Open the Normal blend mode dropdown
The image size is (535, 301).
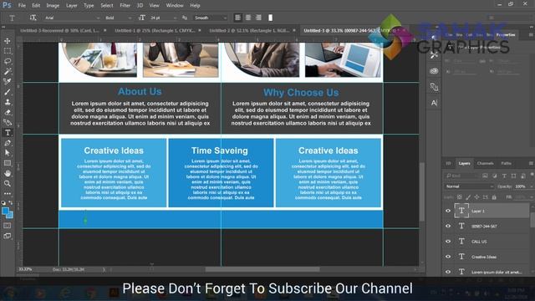469,186
